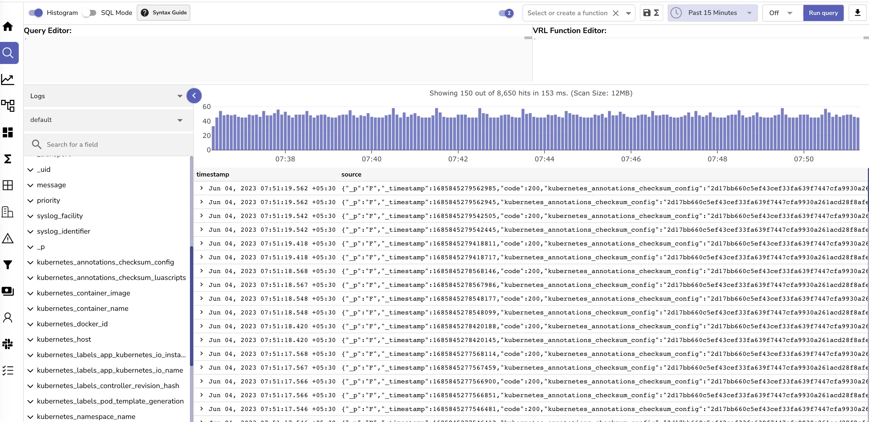Open the Functions (sigma) section
Image resolution: width=869 pixels, height=422 pixels.
click(7, 159)
